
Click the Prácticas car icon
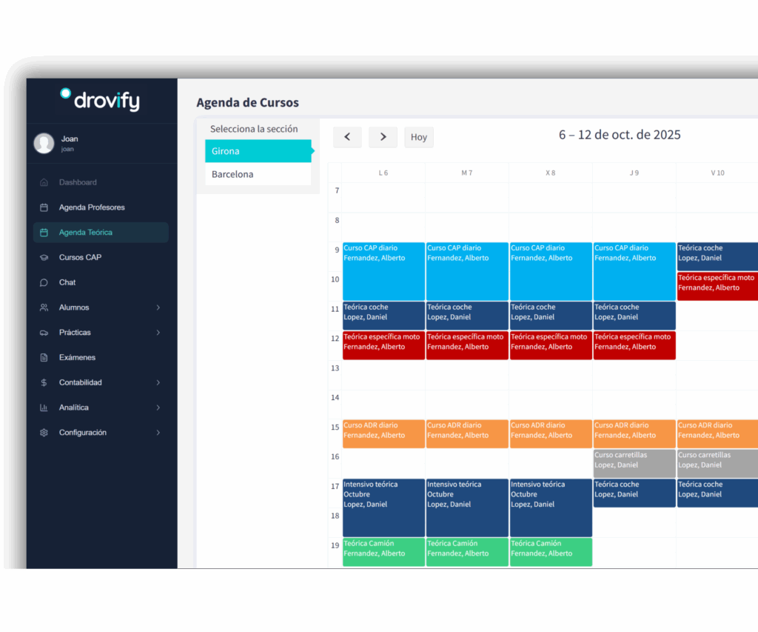point(44,333)
